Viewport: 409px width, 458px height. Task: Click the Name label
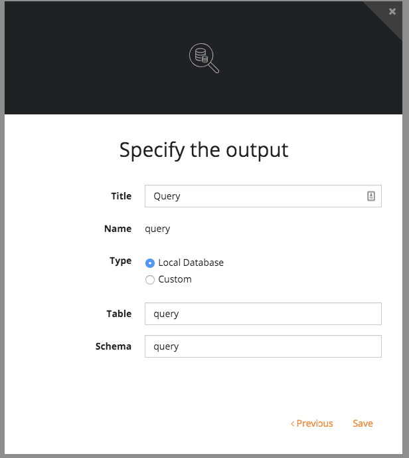tap(118, 229)
